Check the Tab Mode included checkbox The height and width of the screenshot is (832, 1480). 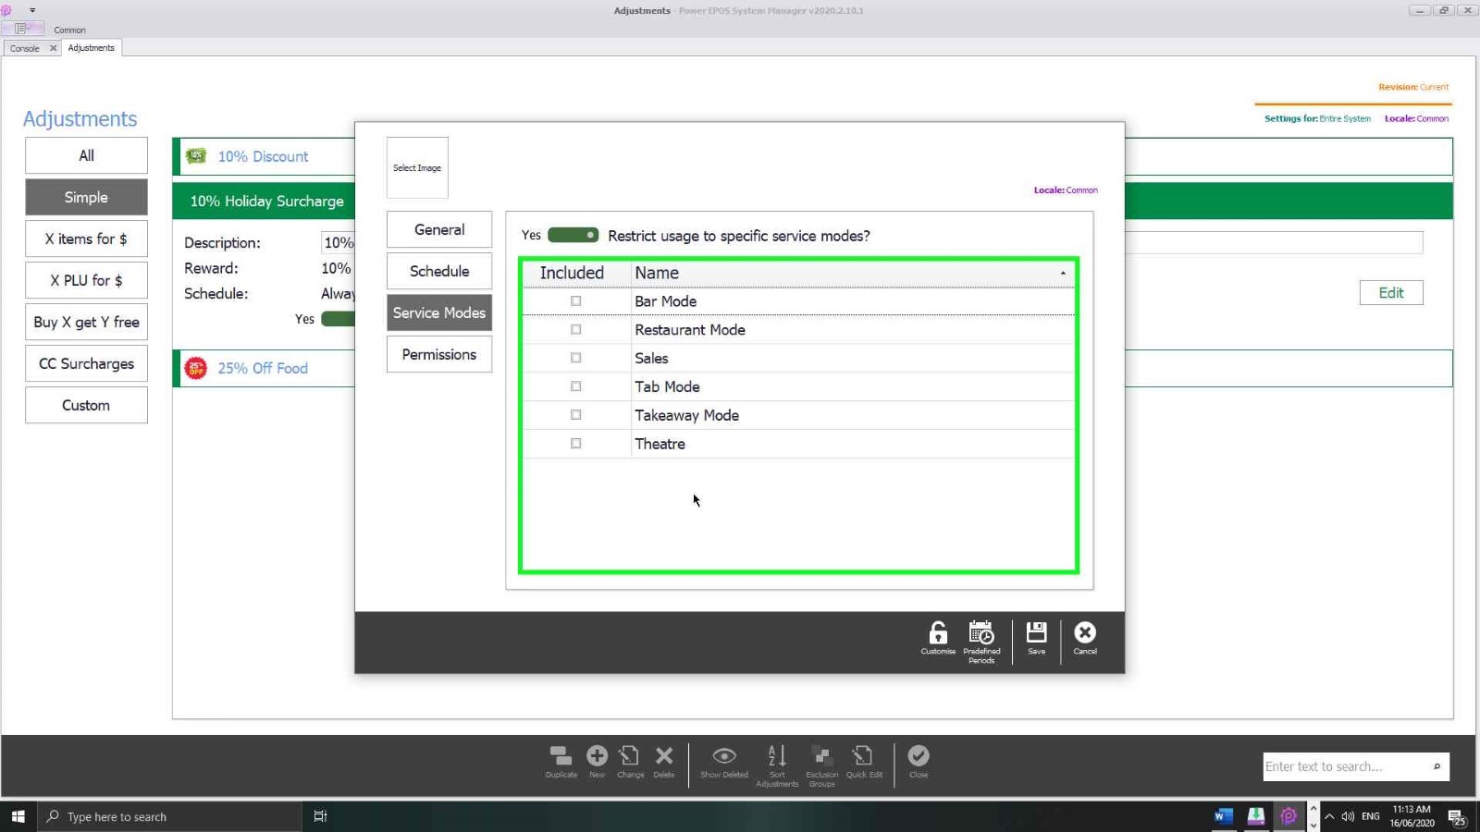[576, 386]
